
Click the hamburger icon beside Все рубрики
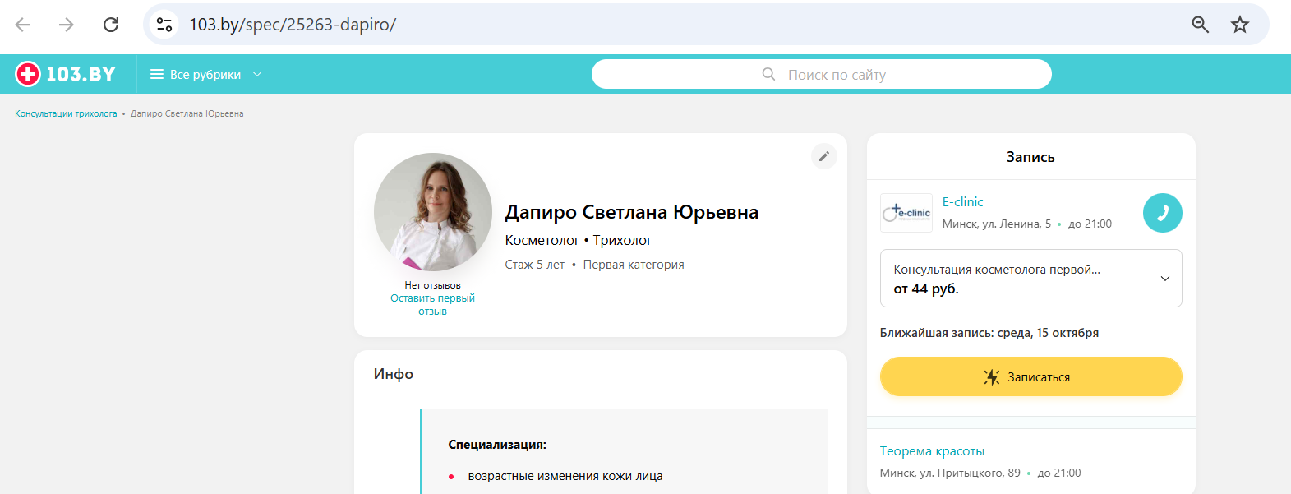(x=157, y=74)
